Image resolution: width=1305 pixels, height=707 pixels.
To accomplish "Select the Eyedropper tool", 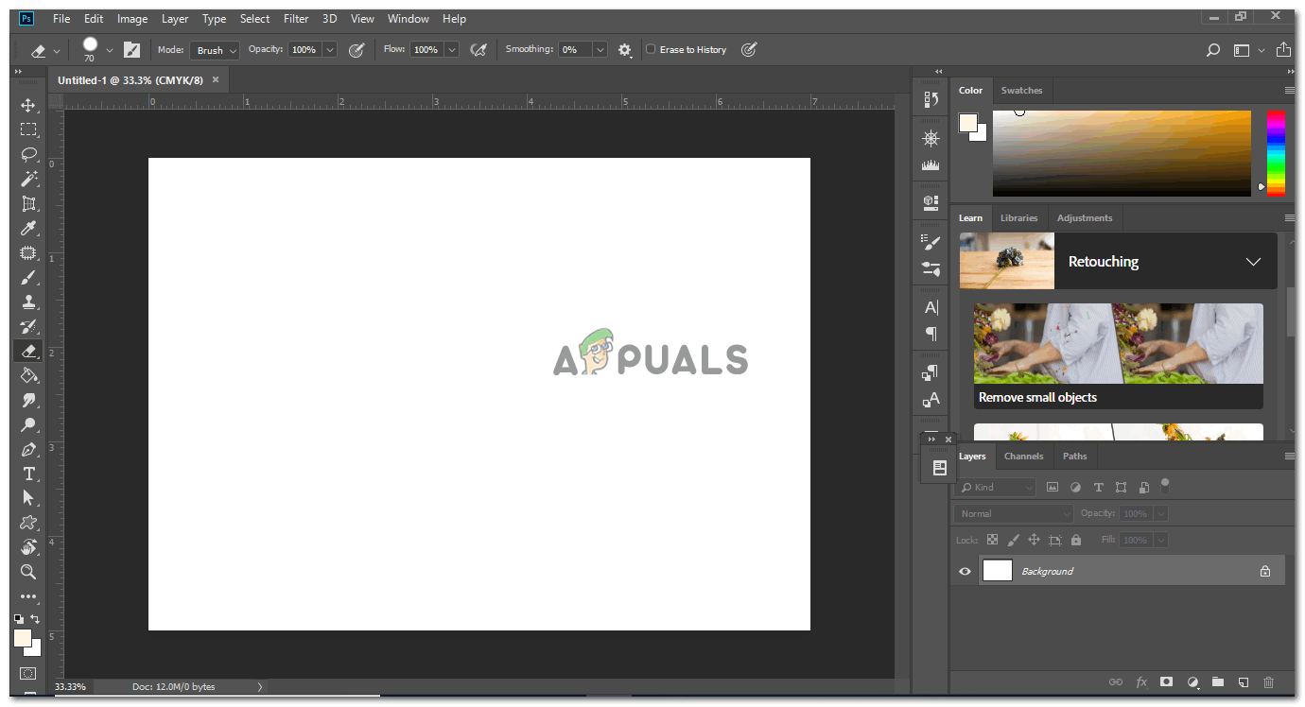I will (x=28, y=229).
